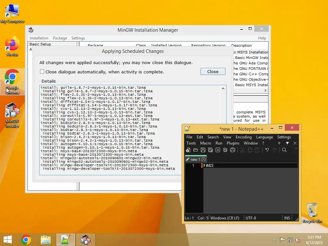328x246 pixels.
Task: Click Close button in Applying Scheduled Changes
Action: (x=213, y=71)
